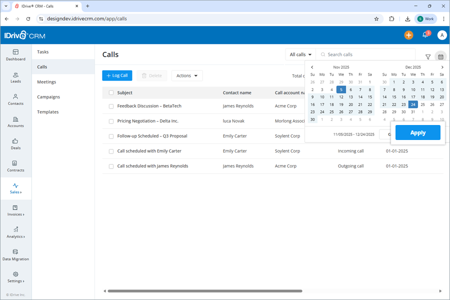Open the All calls dropdown

pos(300,54)
